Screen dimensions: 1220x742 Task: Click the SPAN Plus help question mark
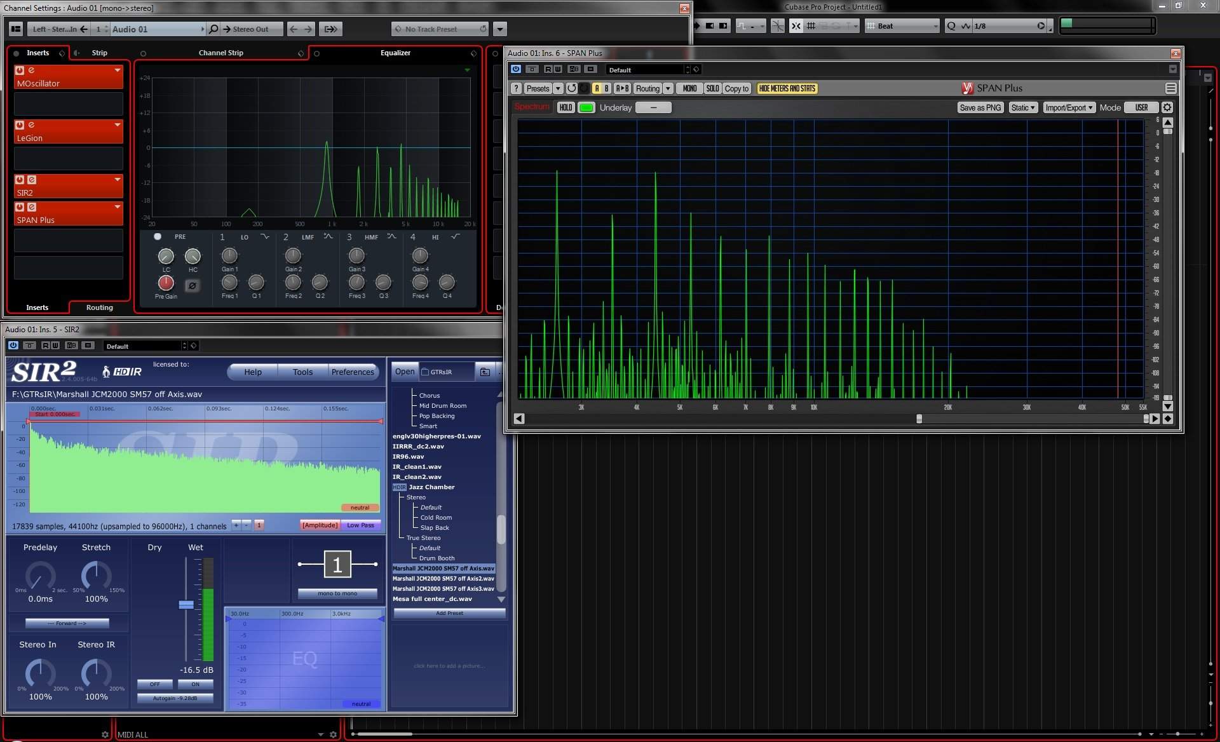pos(516,88)
